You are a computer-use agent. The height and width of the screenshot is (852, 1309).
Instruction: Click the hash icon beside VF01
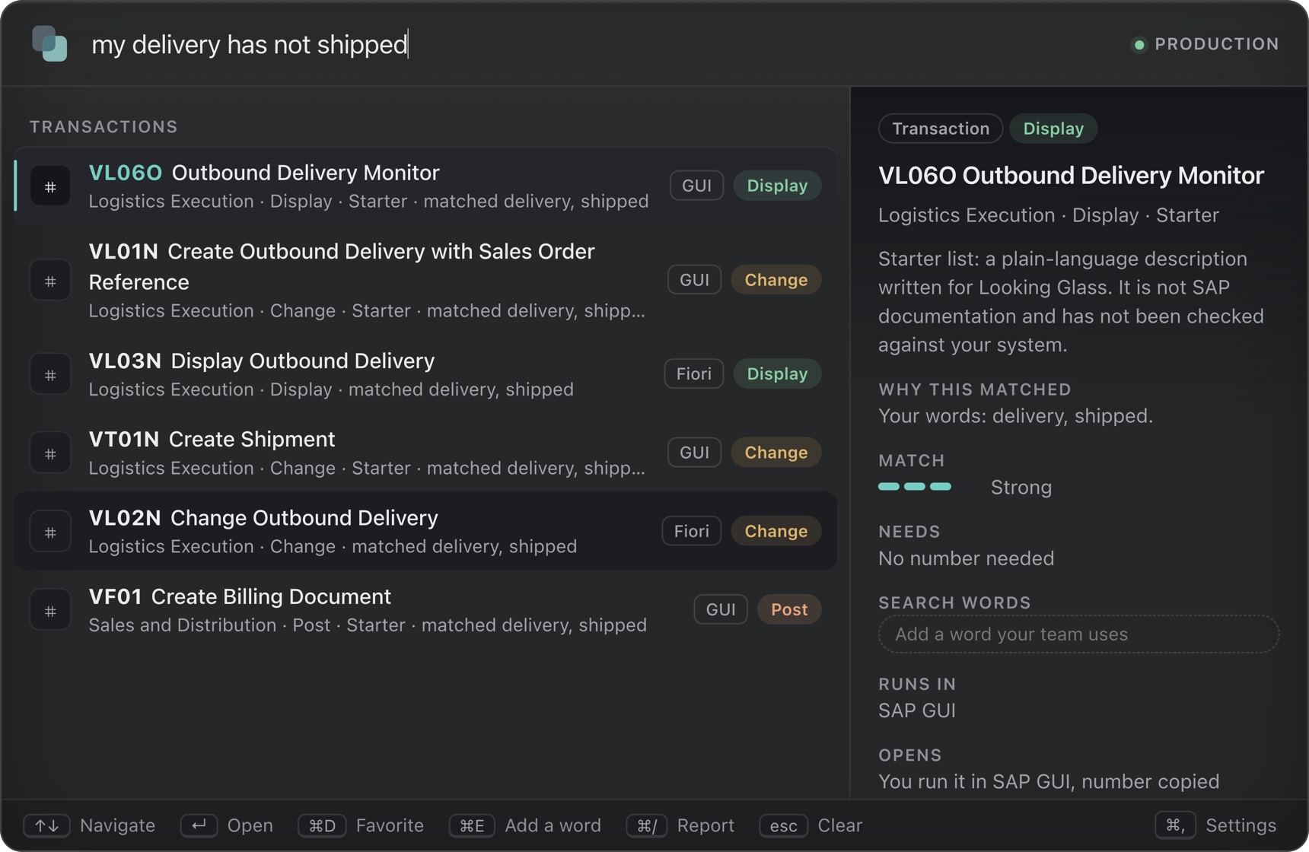50,610
